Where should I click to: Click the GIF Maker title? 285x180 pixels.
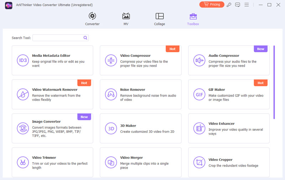[x=217, y=89]
